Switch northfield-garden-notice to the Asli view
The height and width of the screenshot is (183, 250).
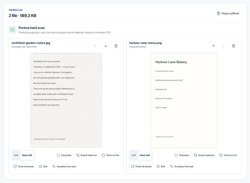tap(16, 155)
